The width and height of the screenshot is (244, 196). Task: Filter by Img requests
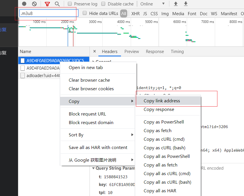[165, 14]
